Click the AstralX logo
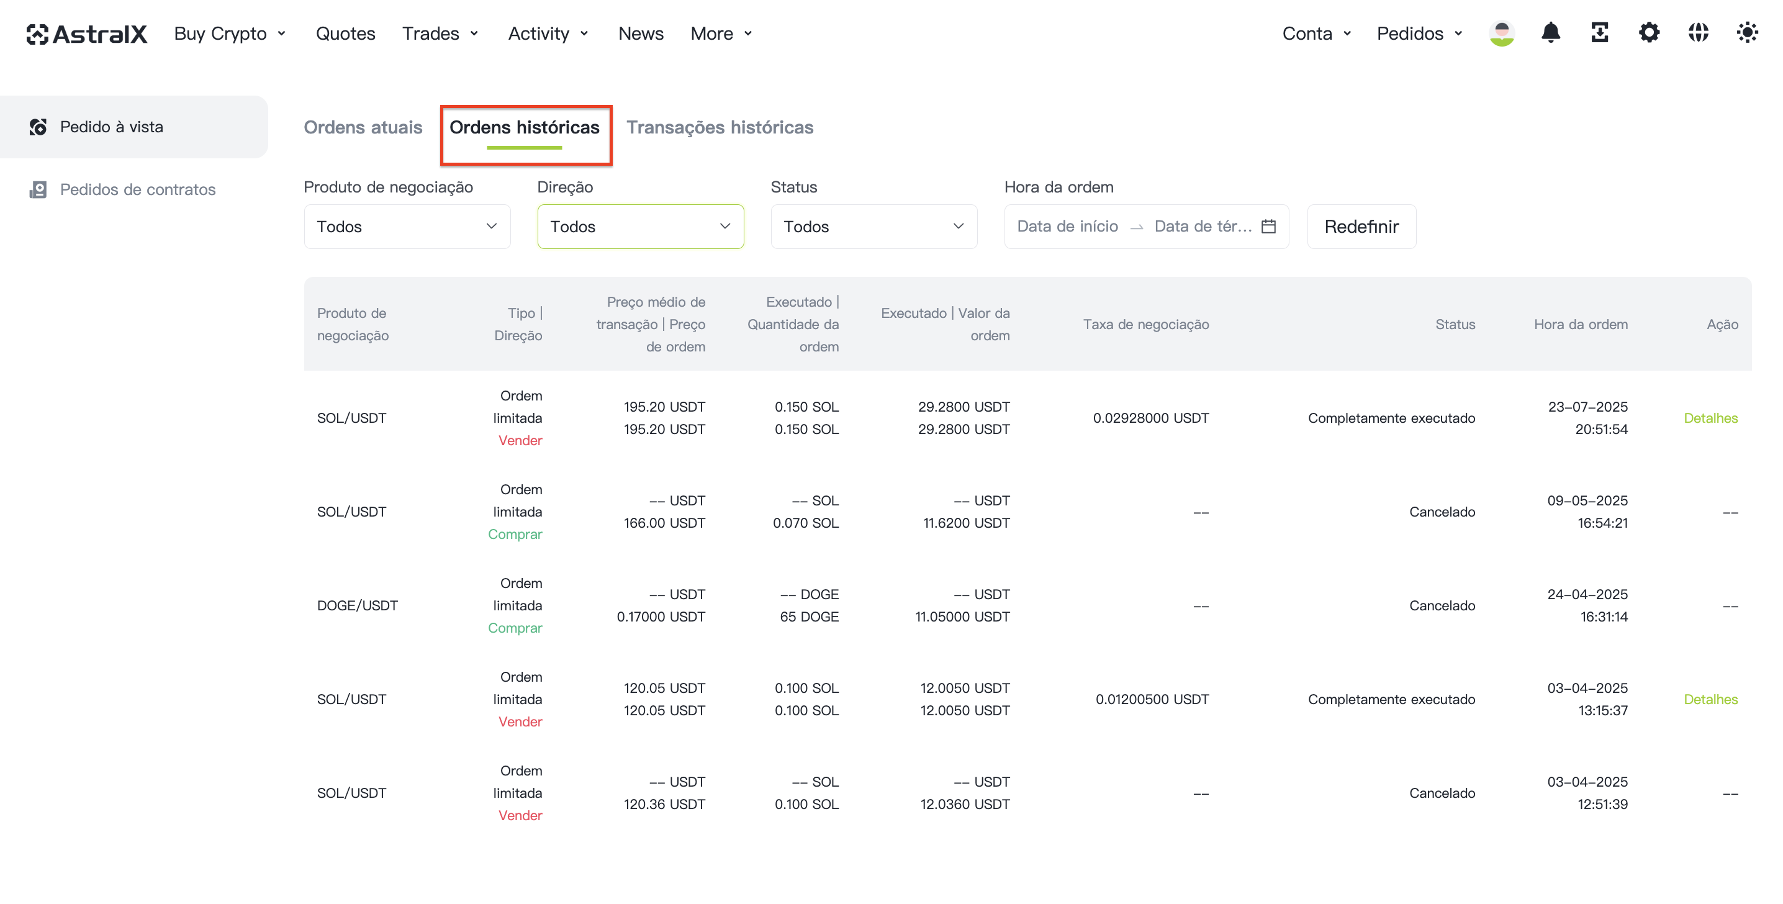Viewport: 1783px width, 904px height. [x=87, y=34]
